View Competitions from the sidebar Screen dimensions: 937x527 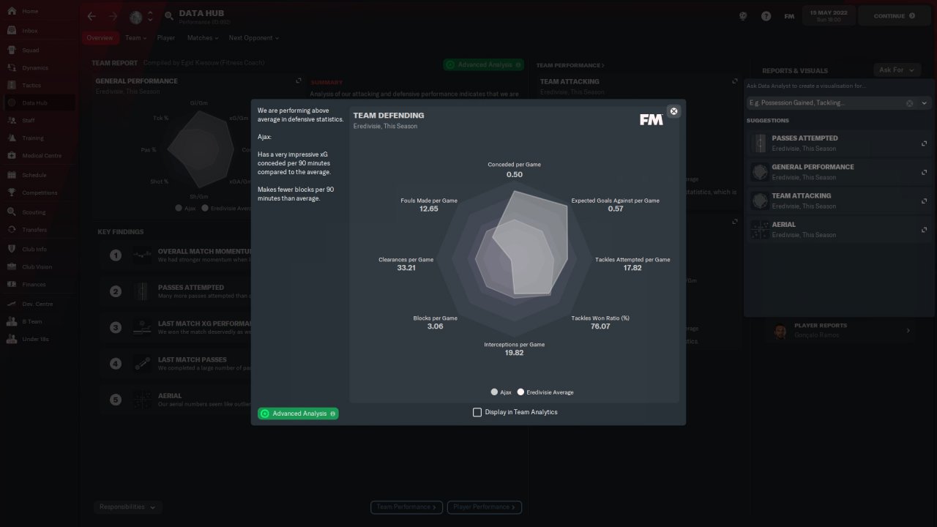pos(38,193)
